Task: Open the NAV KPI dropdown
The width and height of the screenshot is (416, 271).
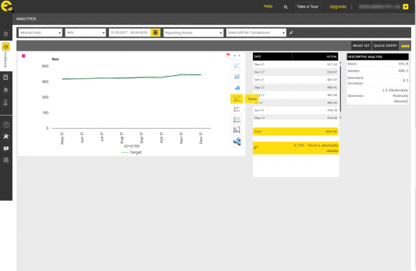Action: [85, 32]
